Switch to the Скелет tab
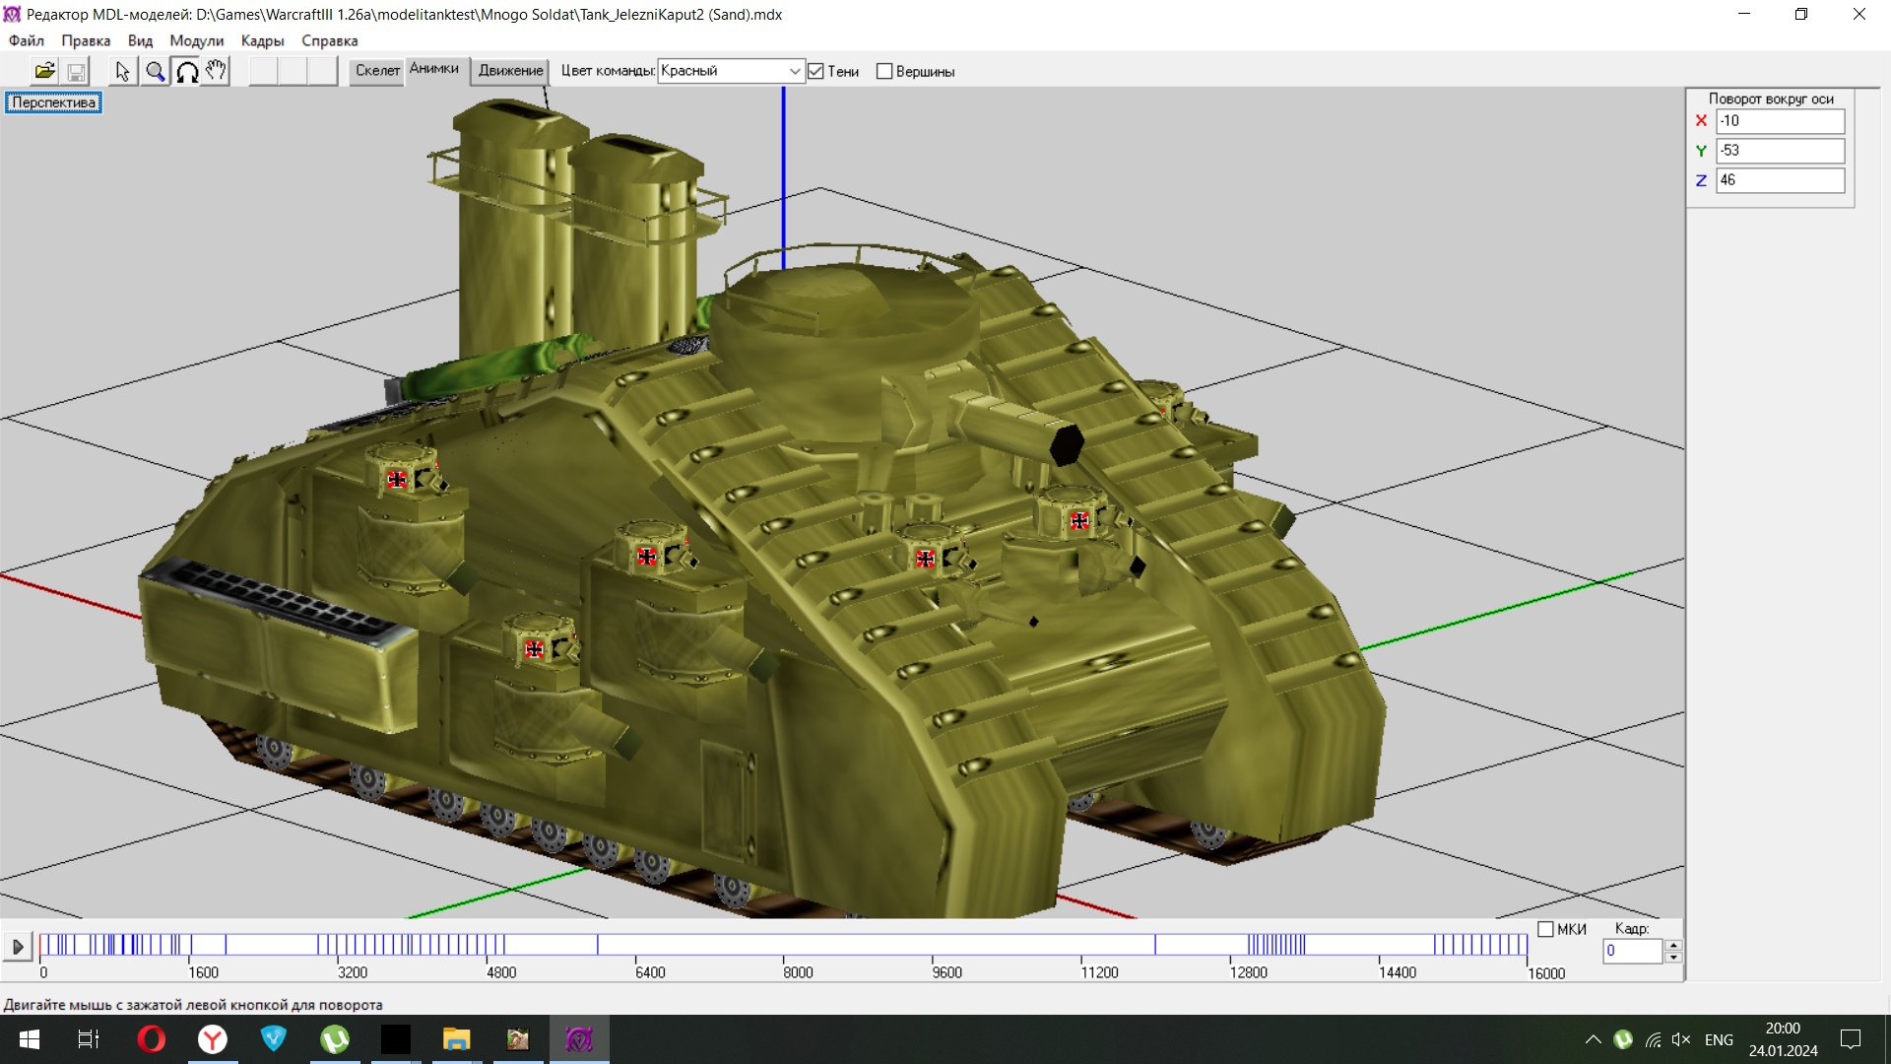This screenshot has width=1891, height=1064. 377,70
